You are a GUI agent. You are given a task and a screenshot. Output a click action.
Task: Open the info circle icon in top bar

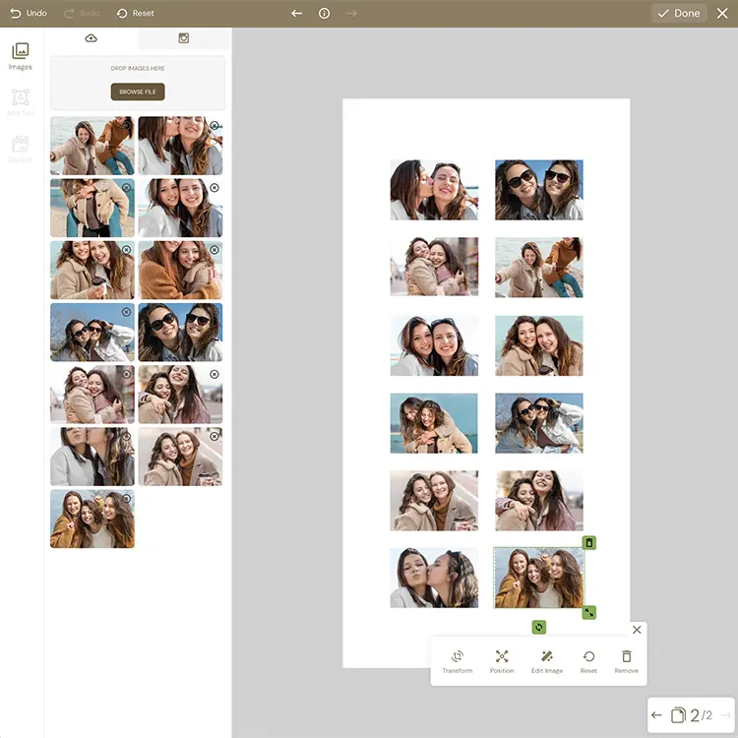(324, 13)
